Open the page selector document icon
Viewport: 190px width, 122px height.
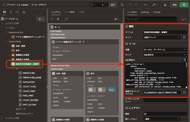[93, 5]
